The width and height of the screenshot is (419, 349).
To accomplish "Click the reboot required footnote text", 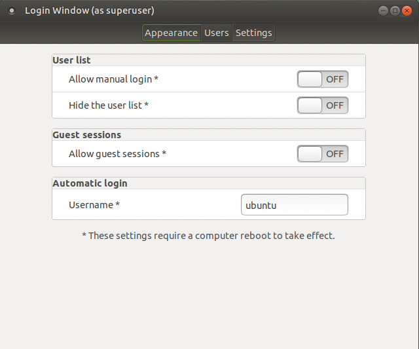I will pyautogui.click(x=208, y=236).
